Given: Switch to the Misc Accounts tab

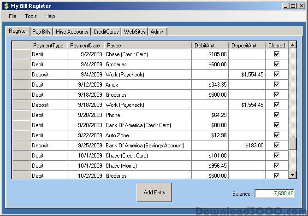Looking at the screenshot, I should click(x=71, y=32).
